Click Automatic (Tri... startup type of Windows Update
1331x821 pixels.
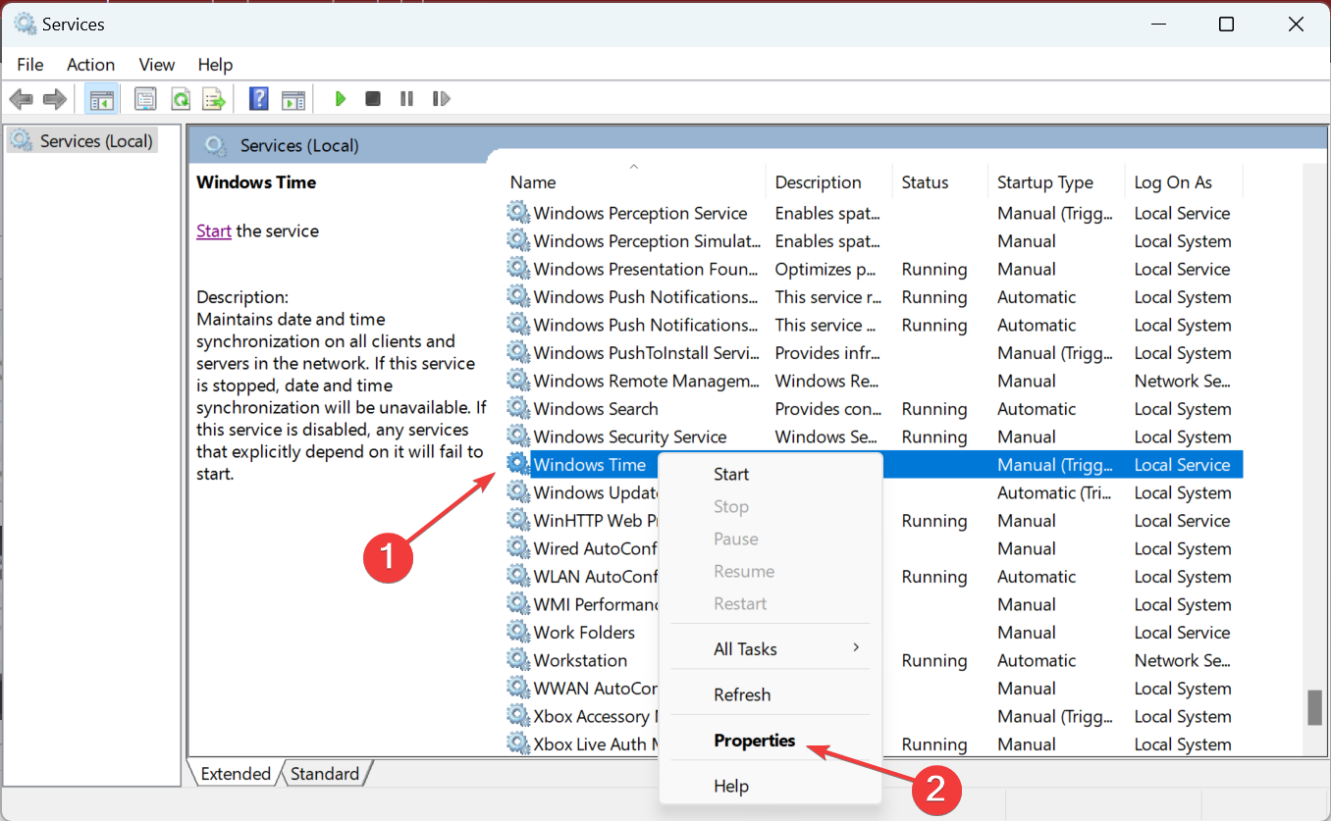pos(1053,492)
